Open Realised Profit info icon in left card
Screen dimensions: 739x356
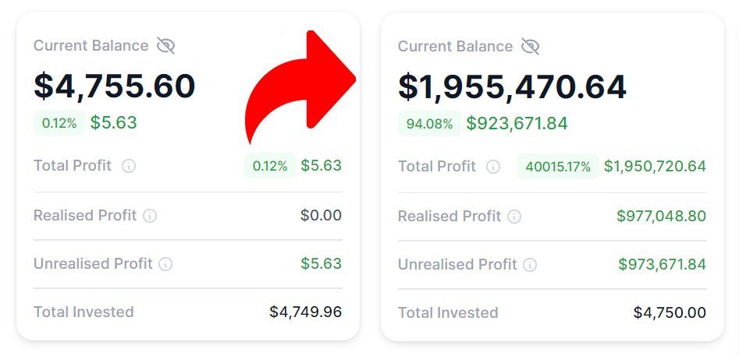point(150,216)
